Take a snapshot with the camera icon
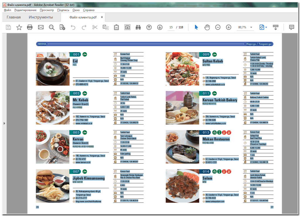This screenshot has height=216, width=300. pyautogui.click(x=127, y=27)
